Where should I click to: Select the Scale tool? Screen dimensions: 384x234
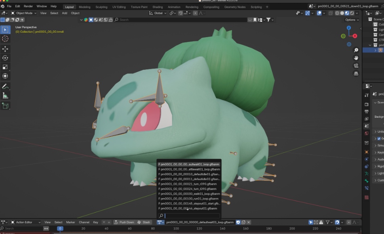point(5,67)
